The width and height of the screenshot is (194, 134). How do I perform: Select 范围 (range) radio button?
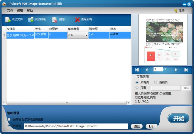click(x=137, y=87)
